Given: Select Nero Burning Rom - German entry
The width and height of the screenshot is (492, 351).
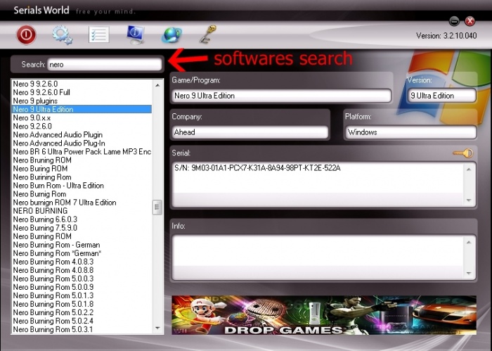Looking at the screenshot, I should (82, 245).
